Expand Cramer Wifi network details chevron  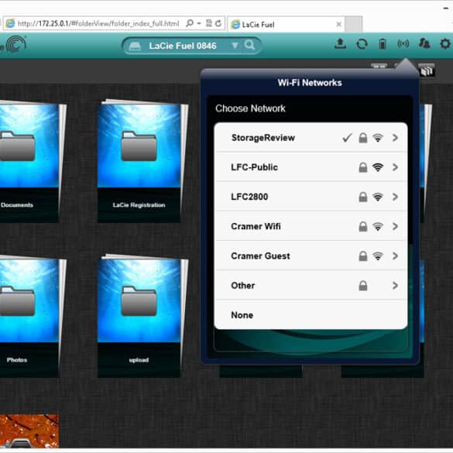(395, 226)
